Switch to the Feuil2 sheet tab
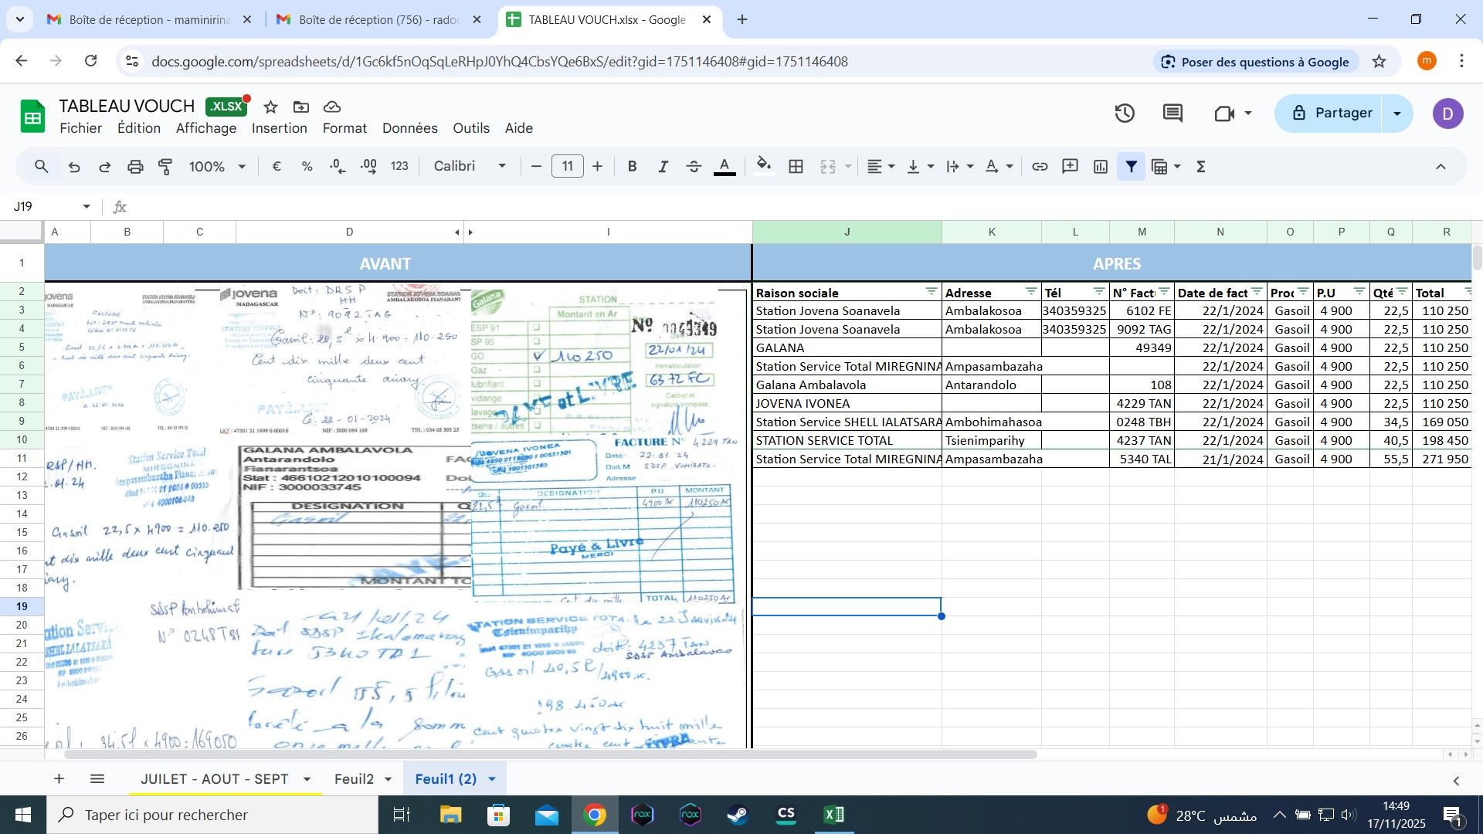This screenshot has height=834, width=1483. click(x=354, y=778)
